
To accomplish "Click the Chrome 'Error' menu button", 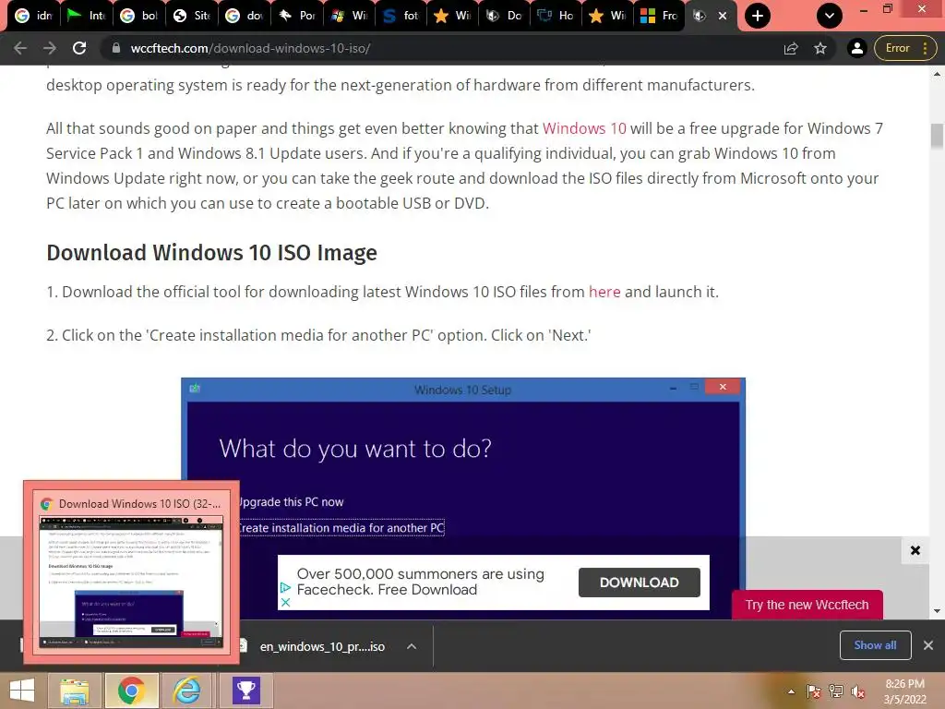I will (904, 48).
